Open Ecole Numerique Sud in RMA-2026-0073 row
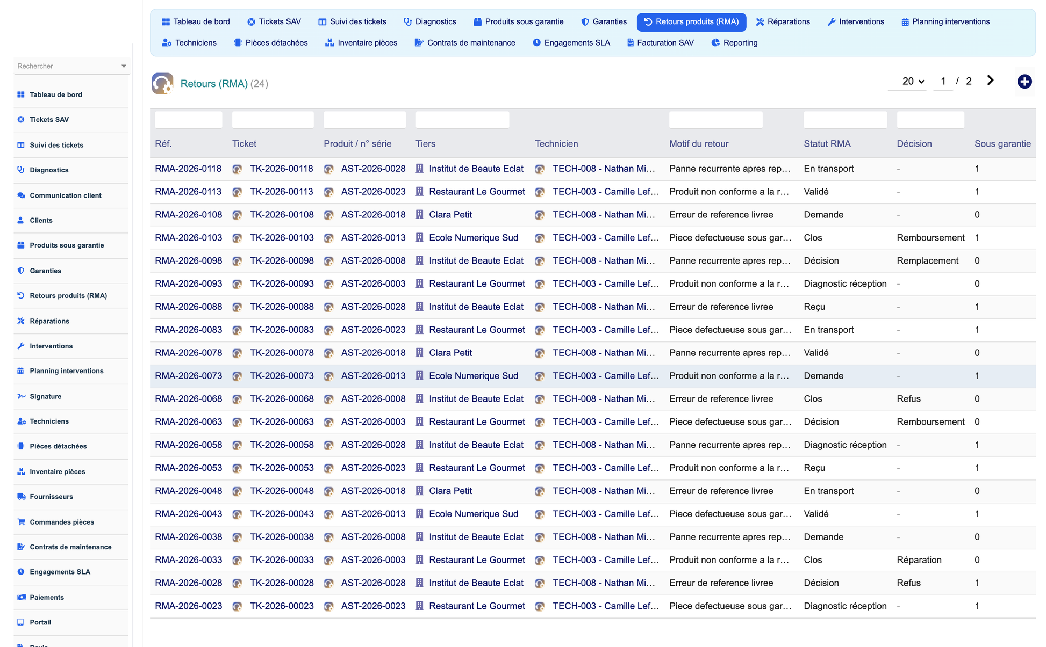 [x=474, y=376]
